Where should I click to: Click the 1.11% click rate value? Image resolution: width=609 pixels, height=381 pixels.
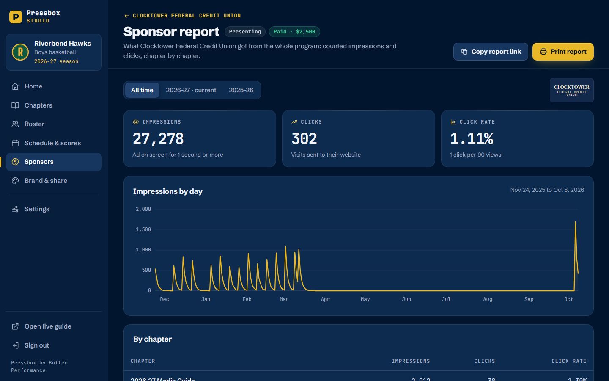(x=472, y=138)
